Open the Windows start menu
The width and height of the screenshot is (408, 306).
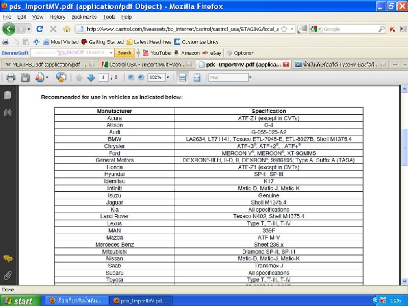(18, 301)
